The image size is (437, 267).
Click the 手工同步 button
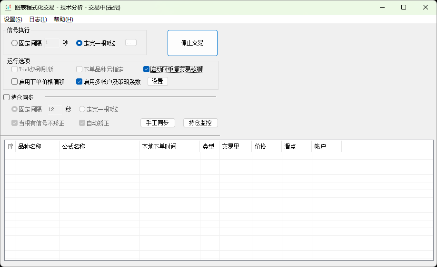[x=158, y=123]
